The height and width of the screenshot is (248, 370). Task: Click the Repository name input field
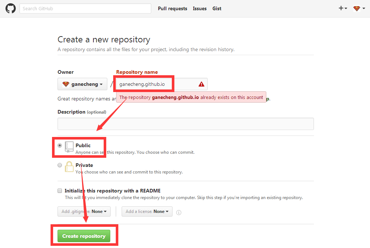[x=162, y=84]
